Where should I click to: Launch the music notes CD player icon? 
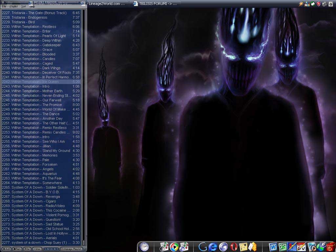(x=164, y=247)
